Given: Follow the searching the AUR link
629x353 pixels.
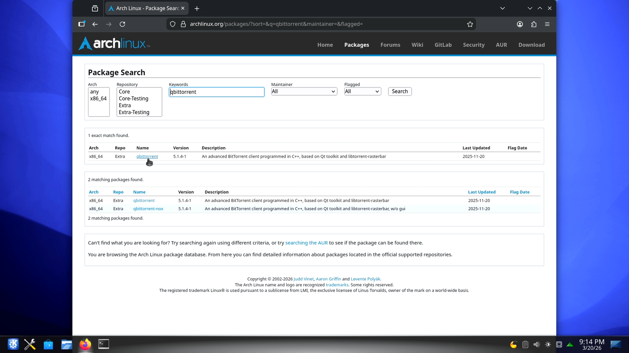Looking at the screenshot, I should point(307,243).
